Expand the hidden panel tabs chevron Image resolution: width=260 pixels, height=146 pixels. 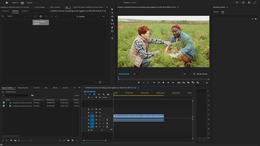(x=107, y=7)
